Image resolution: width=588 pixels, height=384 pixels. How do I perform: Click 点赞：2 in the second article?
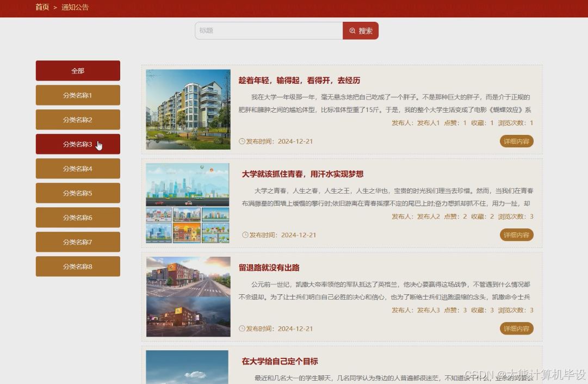(455, 216)
